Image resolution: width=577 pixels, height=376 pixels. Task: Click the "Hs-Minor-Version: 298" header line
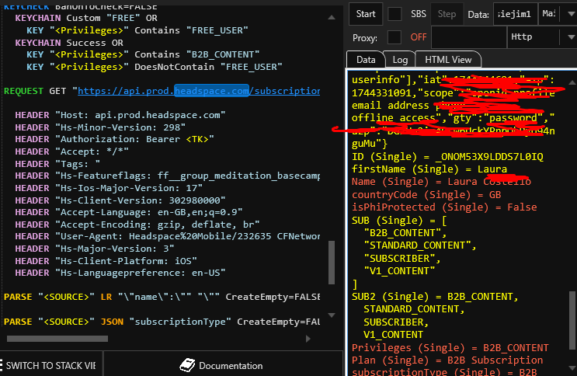coord(100,127)
